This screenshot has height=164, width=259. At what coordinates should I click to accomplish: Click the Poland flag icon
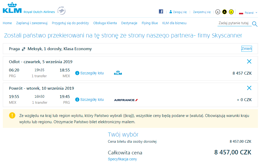coord(241,13)
